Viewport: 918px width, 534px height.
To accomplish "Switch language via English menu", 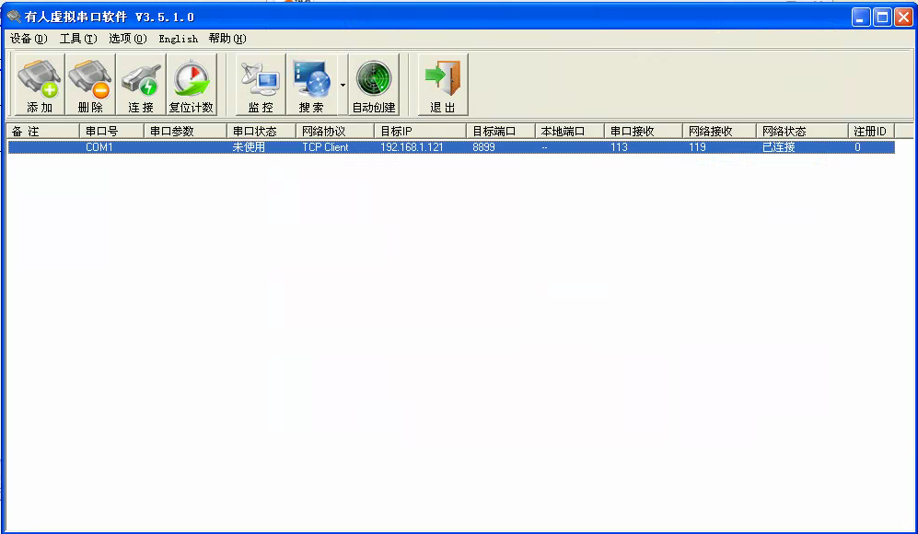I will point(178,39).
